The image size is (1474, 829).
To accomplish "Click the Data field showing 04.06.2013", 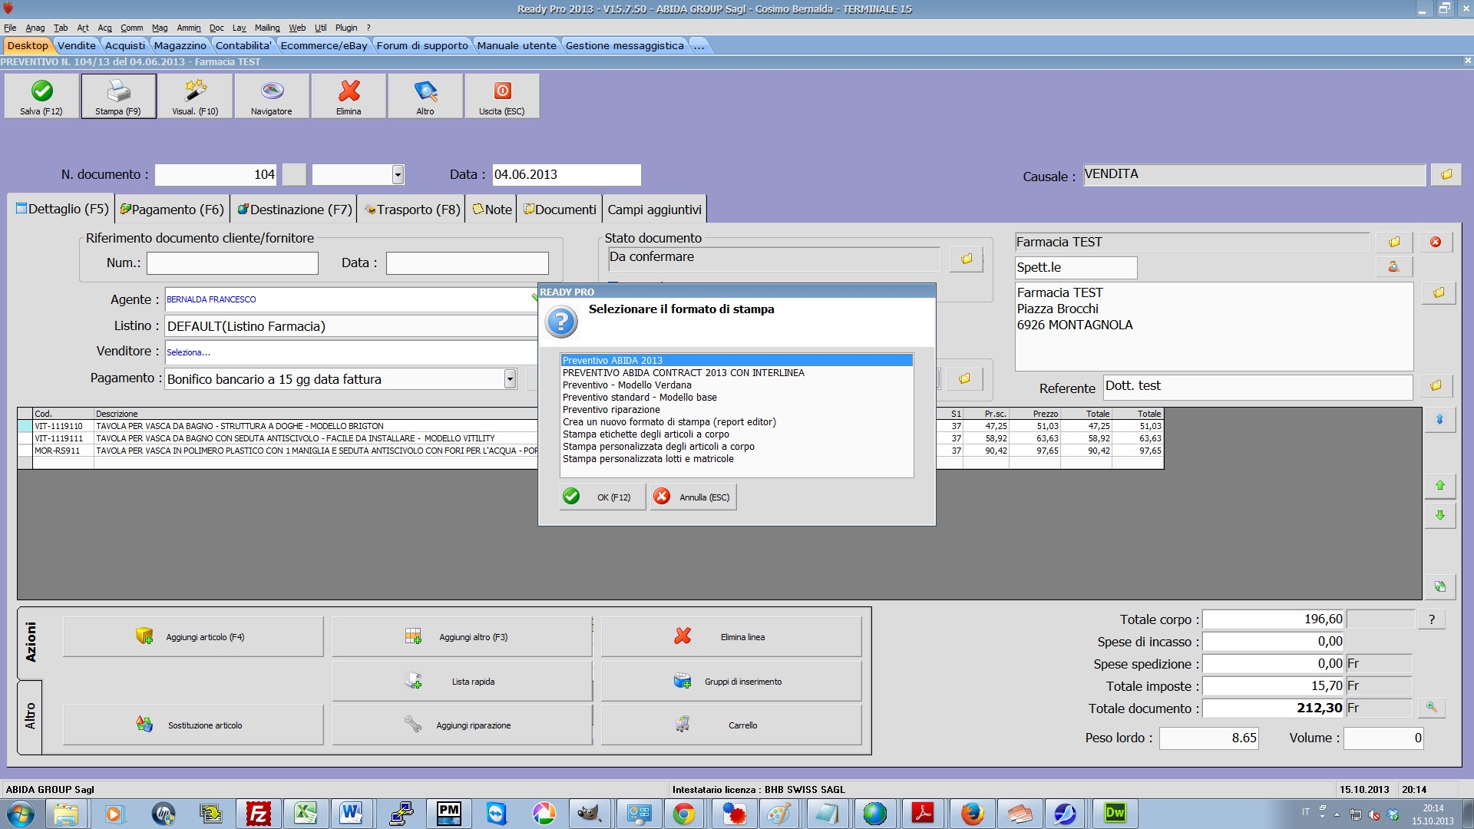I will point(567,175).
